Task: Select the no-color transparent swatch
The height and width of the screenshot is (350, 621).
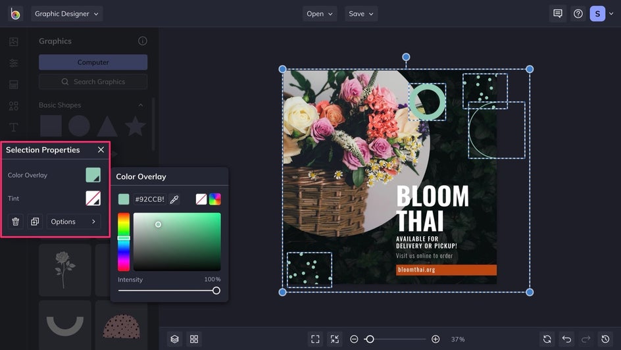Action: click(201, 199)
